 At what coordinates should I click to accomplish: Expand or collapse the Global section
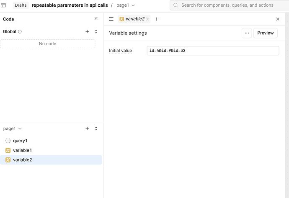(x=96, y=31)
